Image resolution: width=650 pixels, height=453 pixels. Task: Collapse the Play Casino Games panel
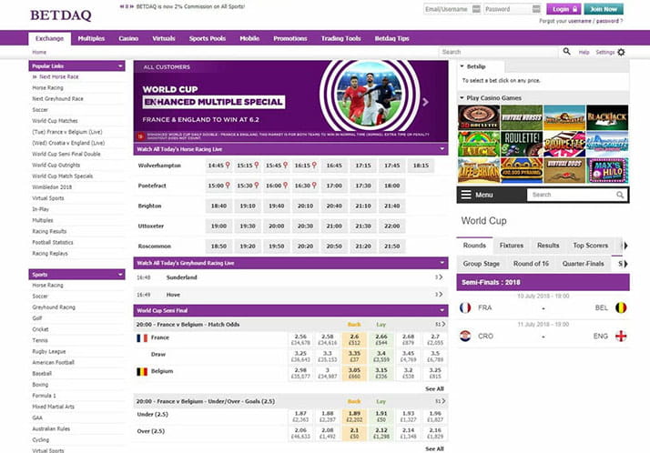(462, 97)
